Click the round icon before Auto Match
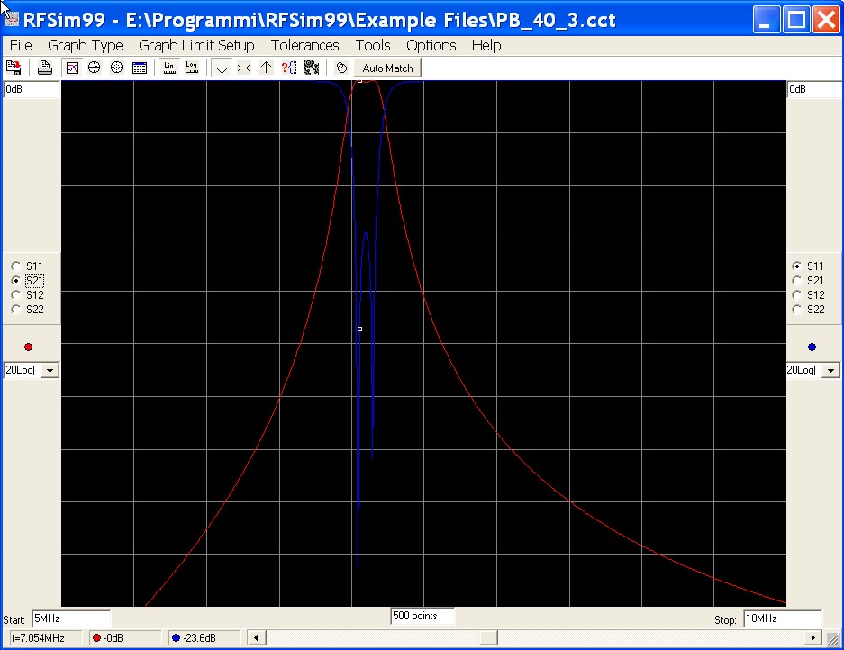 coord(341,68)
